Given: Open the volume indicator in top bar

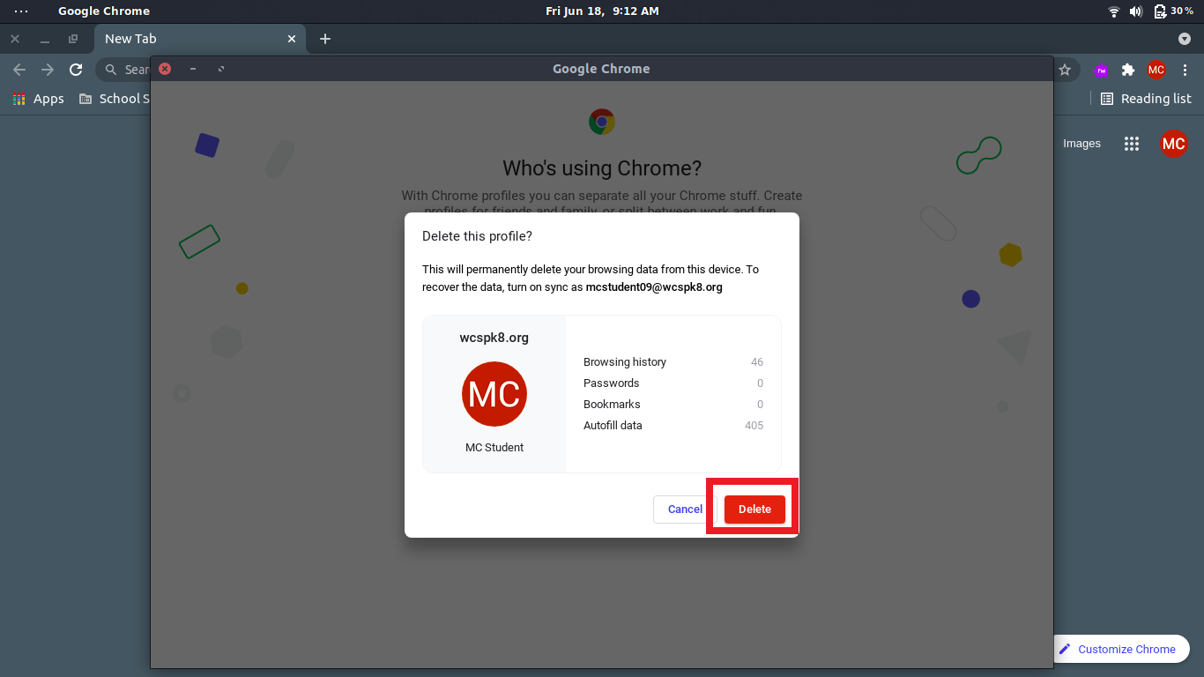Looking at the screenshot, I should 1135,11.
